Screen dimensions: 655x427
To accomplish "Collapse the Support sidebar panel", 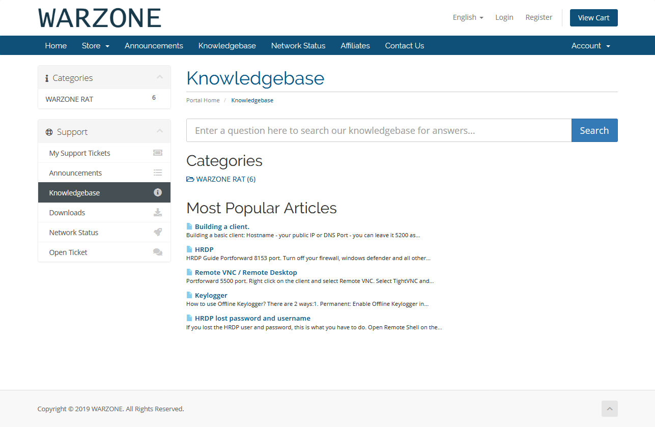I will tap(160, 131).
